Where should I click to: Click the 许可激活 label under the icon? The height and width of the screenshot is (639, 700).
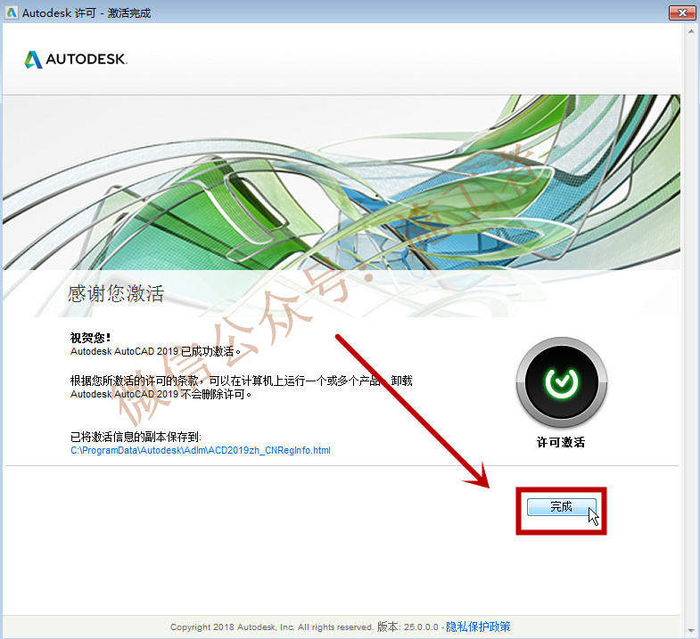(561, 442)
